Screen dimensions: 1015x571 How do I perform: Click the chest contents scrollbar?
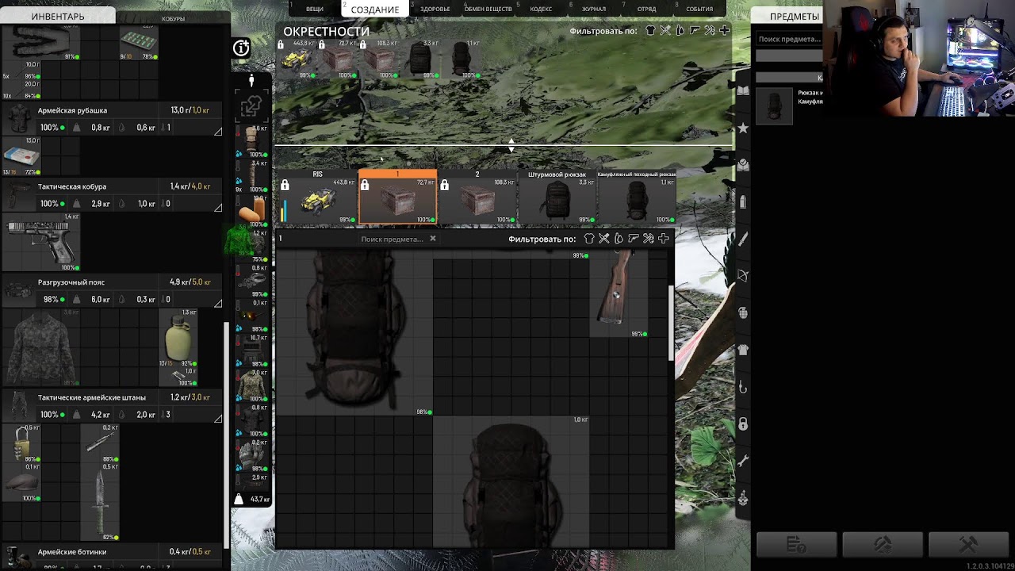pos(672,323)
